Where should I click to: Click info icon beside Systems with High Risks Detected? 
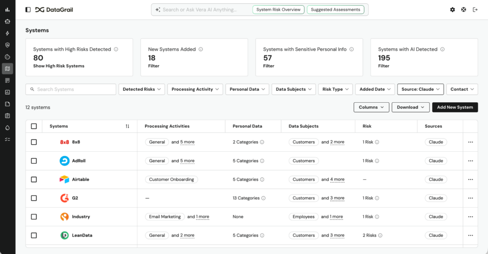pos(116,49)
